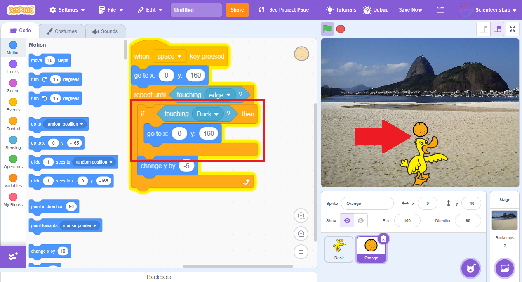Show the sprite using the eye toggle
Image resolution: width=522 pixels, height=282 pixels.
pos(347,220)
